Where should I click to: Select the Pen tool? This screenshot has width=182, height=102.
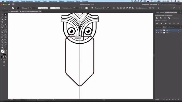point(2,20)
